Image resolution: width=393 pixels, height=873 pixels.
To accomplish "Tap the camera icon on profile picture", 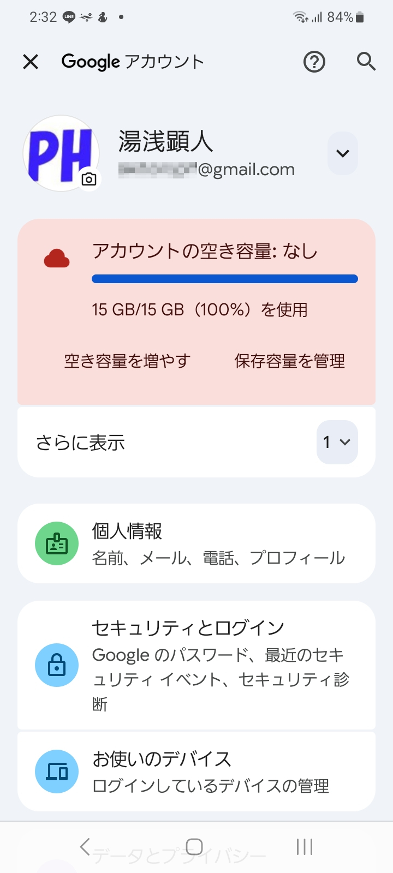I will click(89, 179).
